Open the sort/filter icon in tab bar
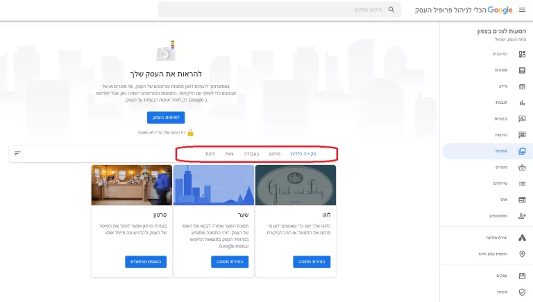The width and height of the screenshot is (533, 302). pyautogui.click(x=17, y=153)
